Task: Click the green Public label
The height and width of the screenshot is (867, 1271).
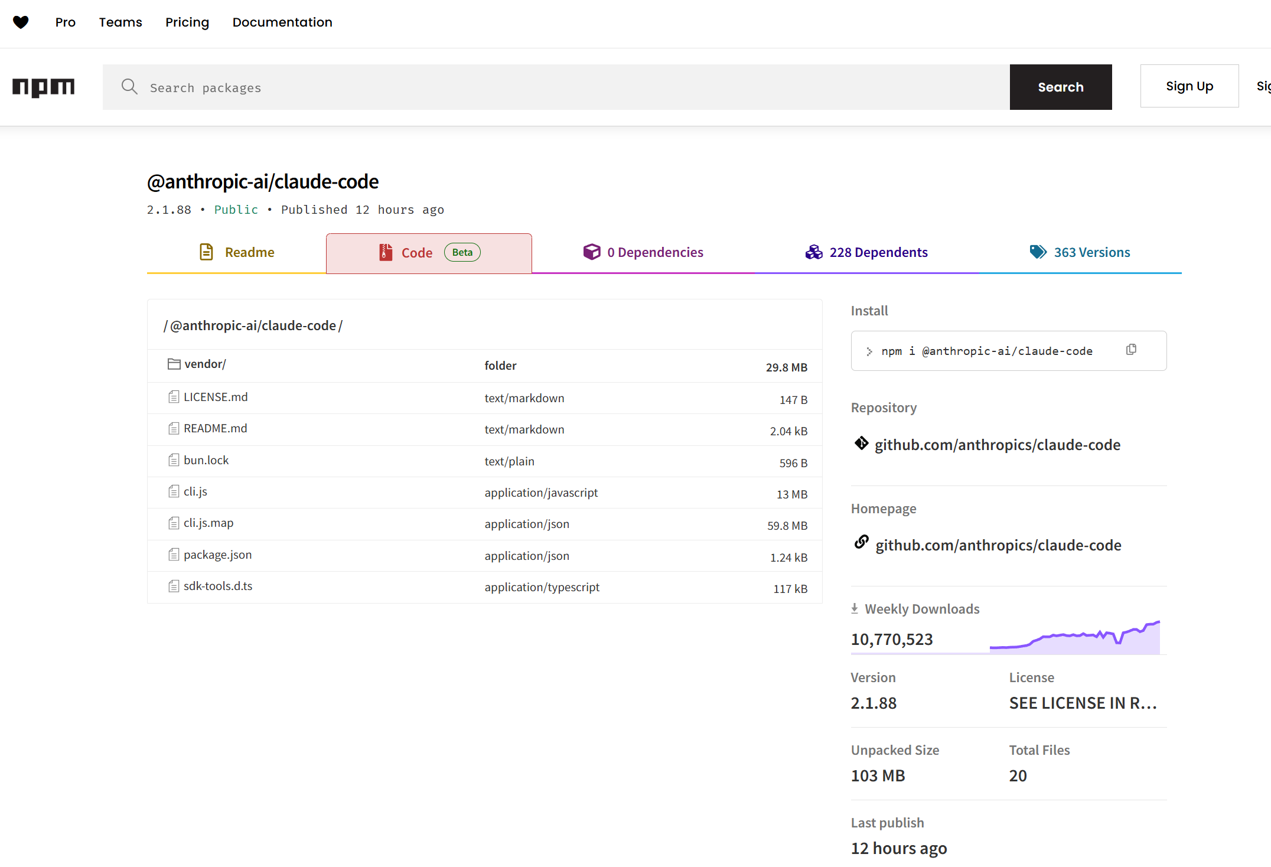Action: pos(236,210)
